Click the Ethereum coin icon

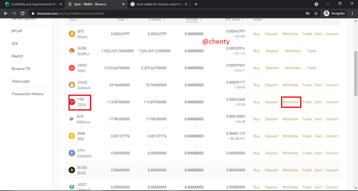72,153
